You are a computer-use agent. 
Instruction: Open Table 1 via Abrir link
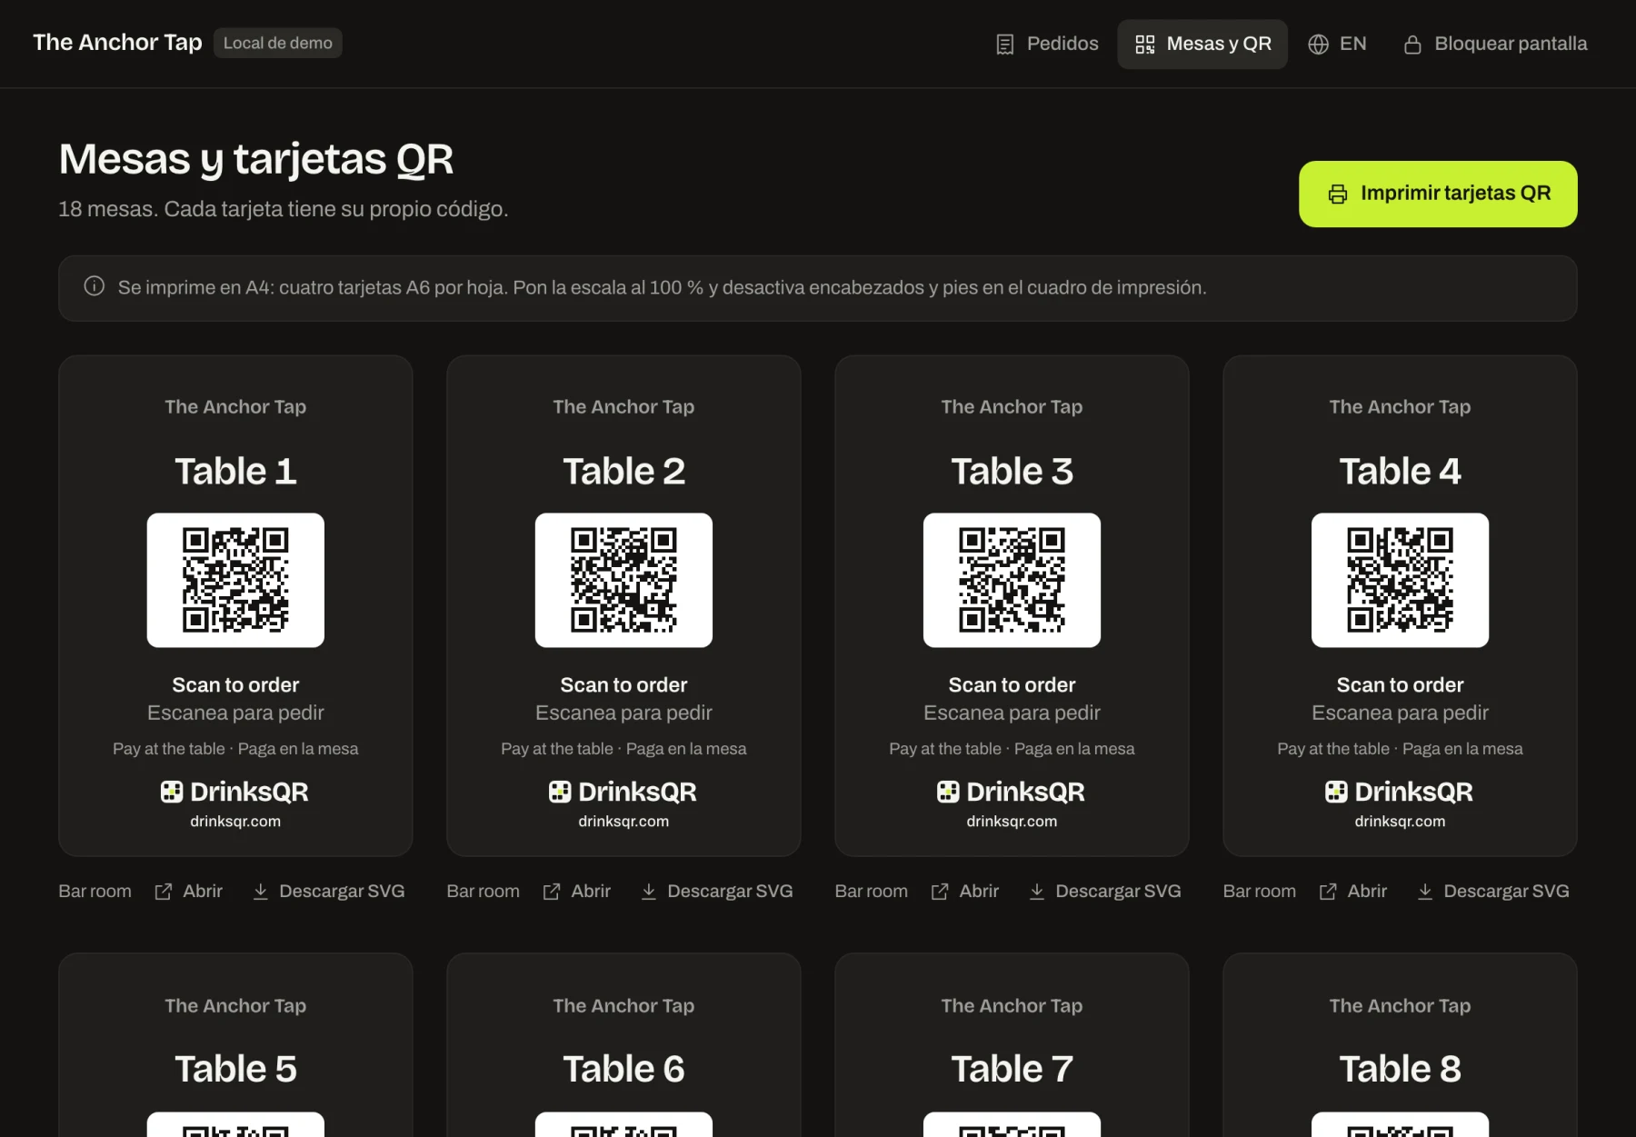188,892
